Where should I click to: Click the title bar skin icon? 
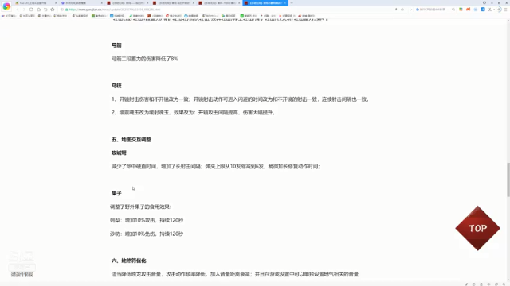coord(484,3)
